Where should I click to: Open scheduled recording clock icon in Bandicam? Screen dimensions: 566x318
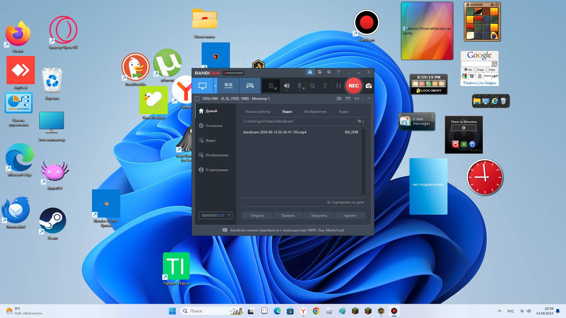329,72
